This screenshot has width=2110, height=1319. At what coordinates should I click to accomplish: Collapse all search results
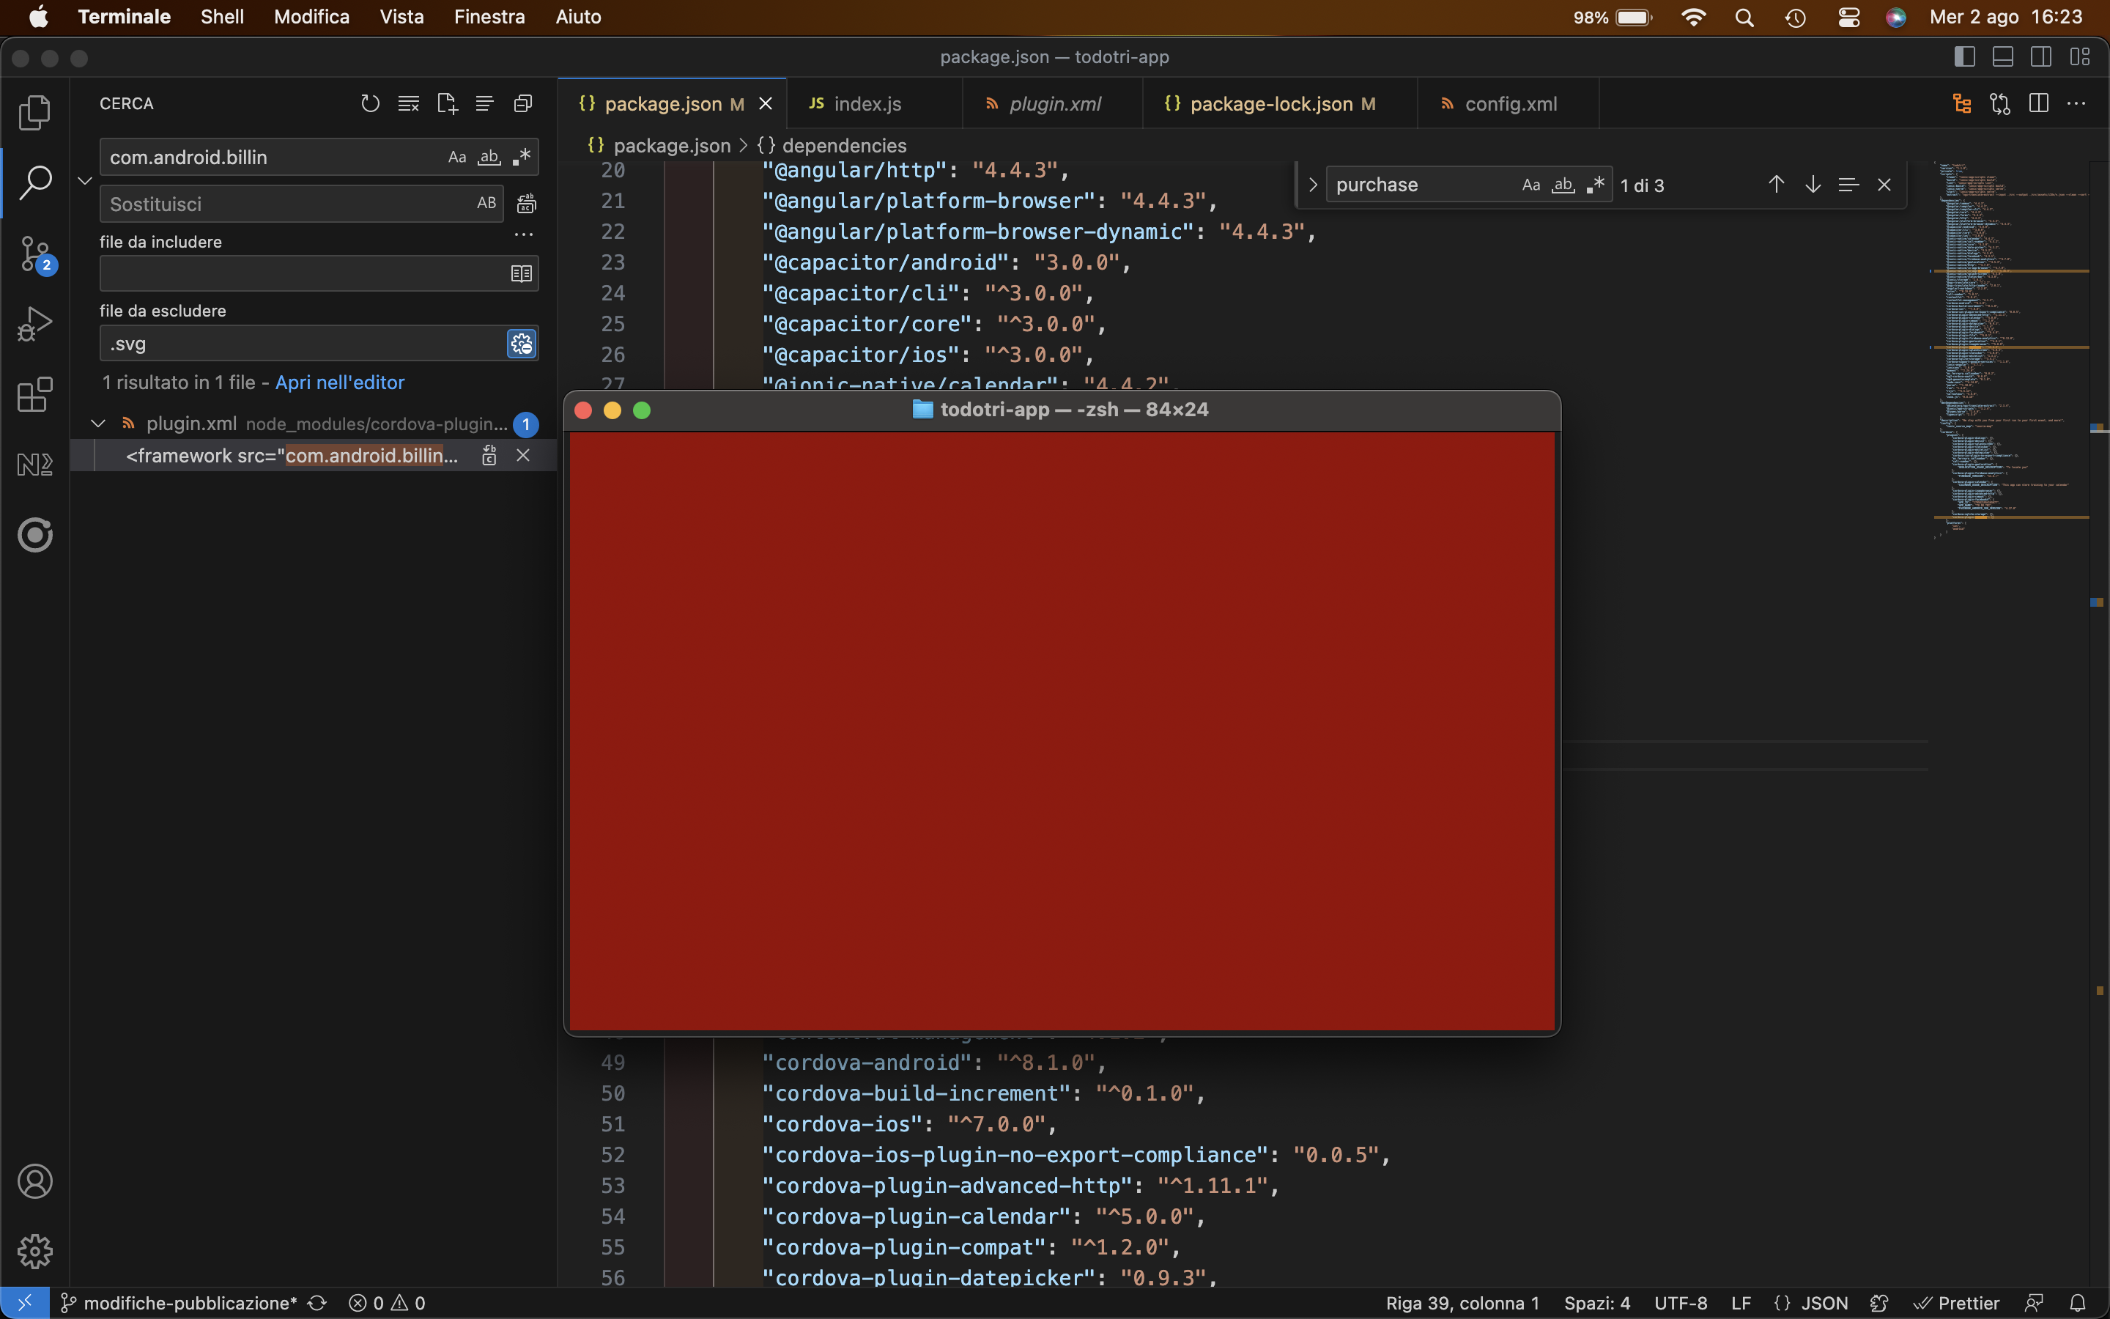(x=523, y=104)
